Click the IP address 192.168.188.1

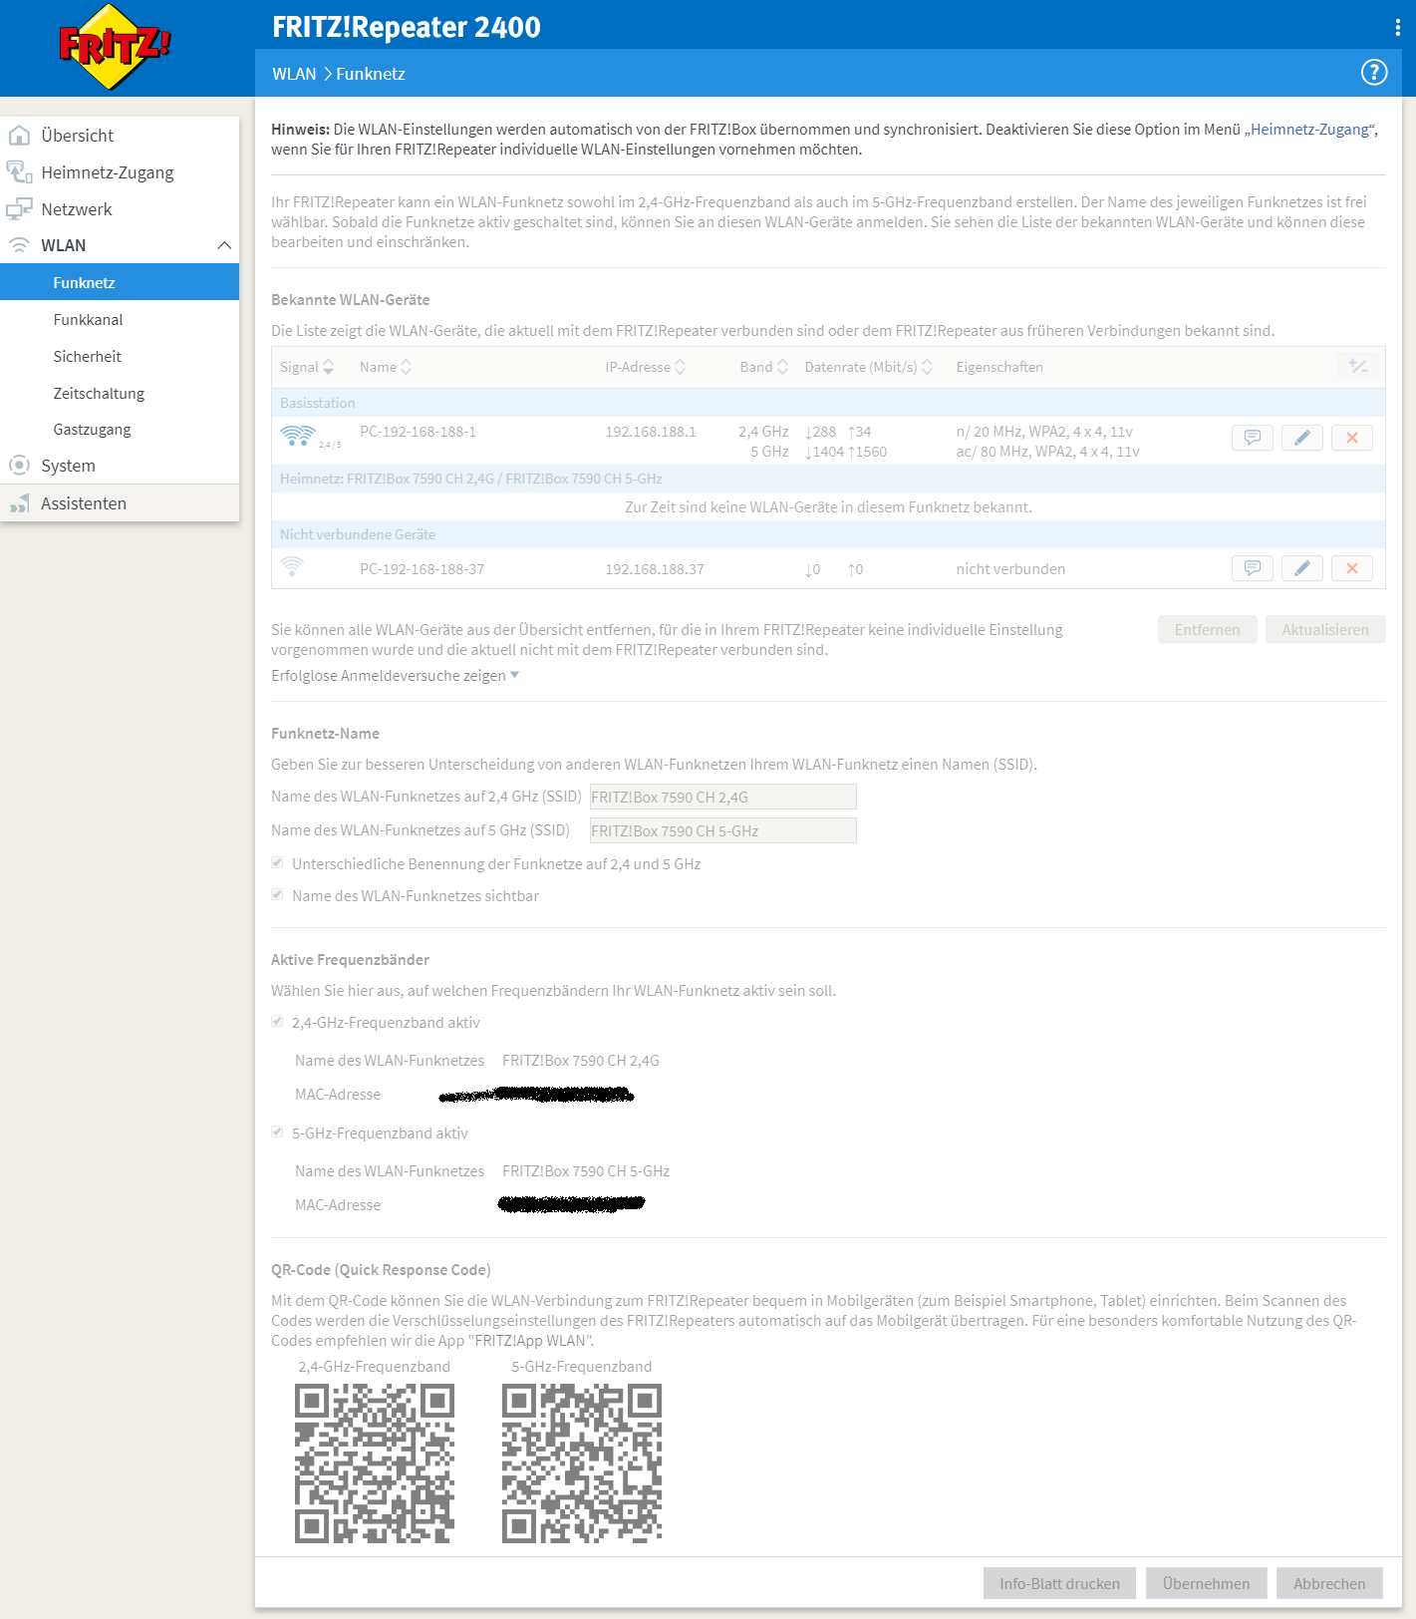pos(651,432)
